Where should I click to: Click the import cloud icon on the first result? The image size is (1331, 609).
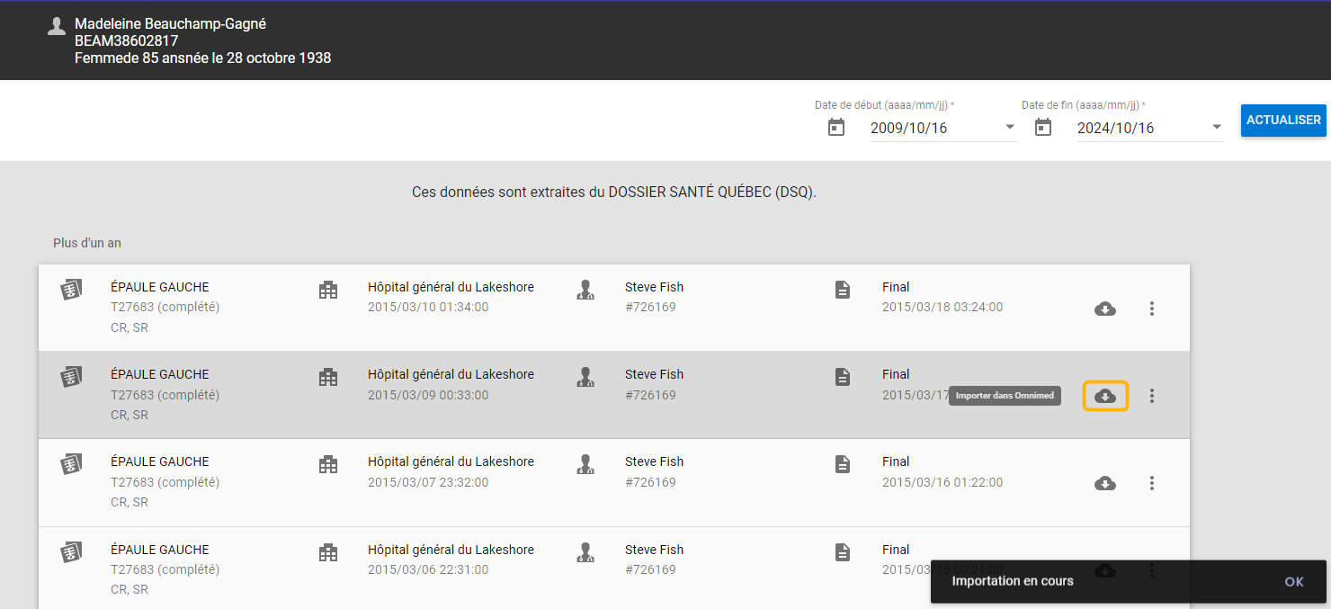pyautogui.click(x=1105, y=309)
